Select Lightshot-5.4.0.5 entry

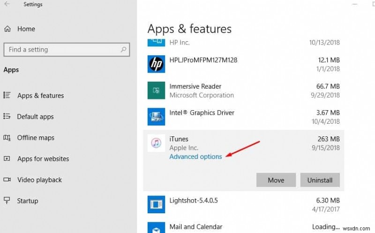pyautogui.click(x=194, y=201)
